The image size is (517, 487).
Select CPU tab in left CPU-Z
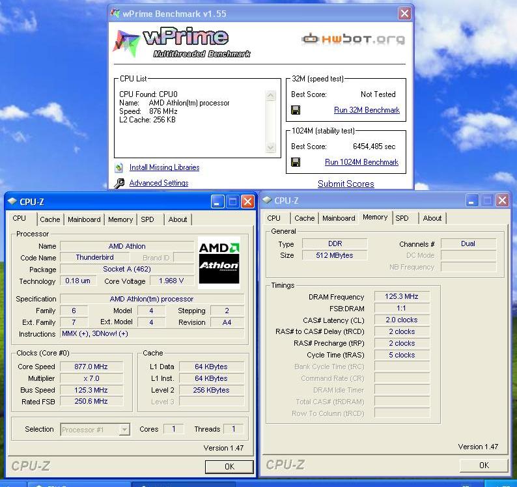(19, 218)
